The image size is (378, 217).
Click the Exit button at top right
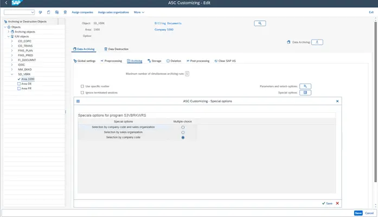click(x=371, y=12)
